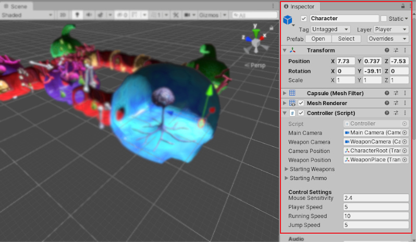The height and width of the screenshot is (242, 416).
Task: Open the Tag dropdown showing Untagged
Action: [332, 30]
